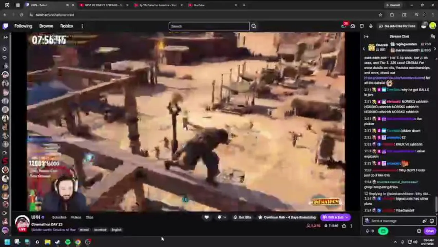Go to the Following page

click(23, 26)
